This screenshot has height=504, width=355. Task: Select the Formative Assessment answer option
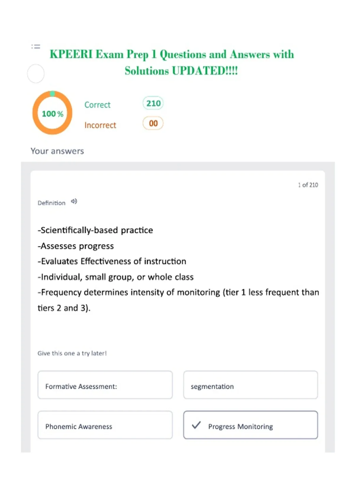(105, 385)
